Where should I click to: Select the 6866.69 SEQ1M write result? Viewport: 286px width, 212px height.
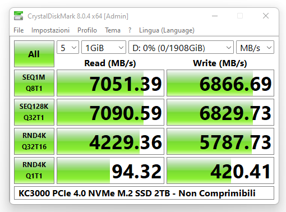click(x=220, y=83)
